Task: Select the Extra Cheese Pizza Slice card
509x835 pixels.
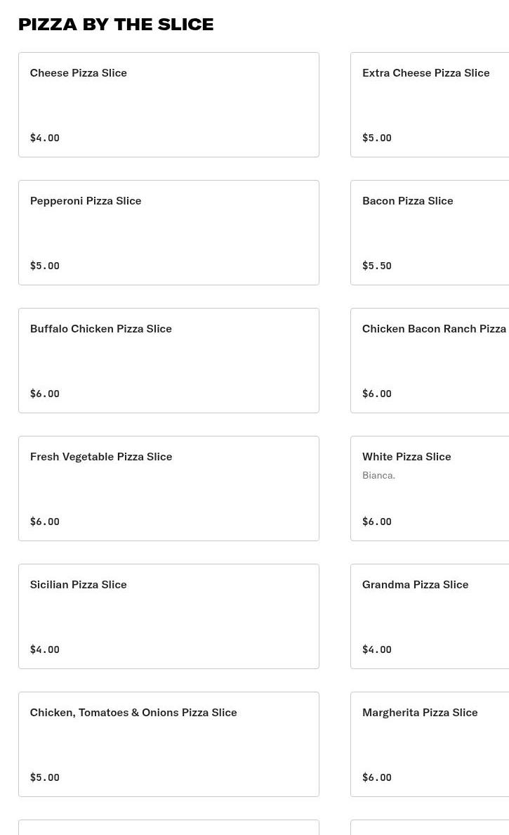Action: (430, 104)
